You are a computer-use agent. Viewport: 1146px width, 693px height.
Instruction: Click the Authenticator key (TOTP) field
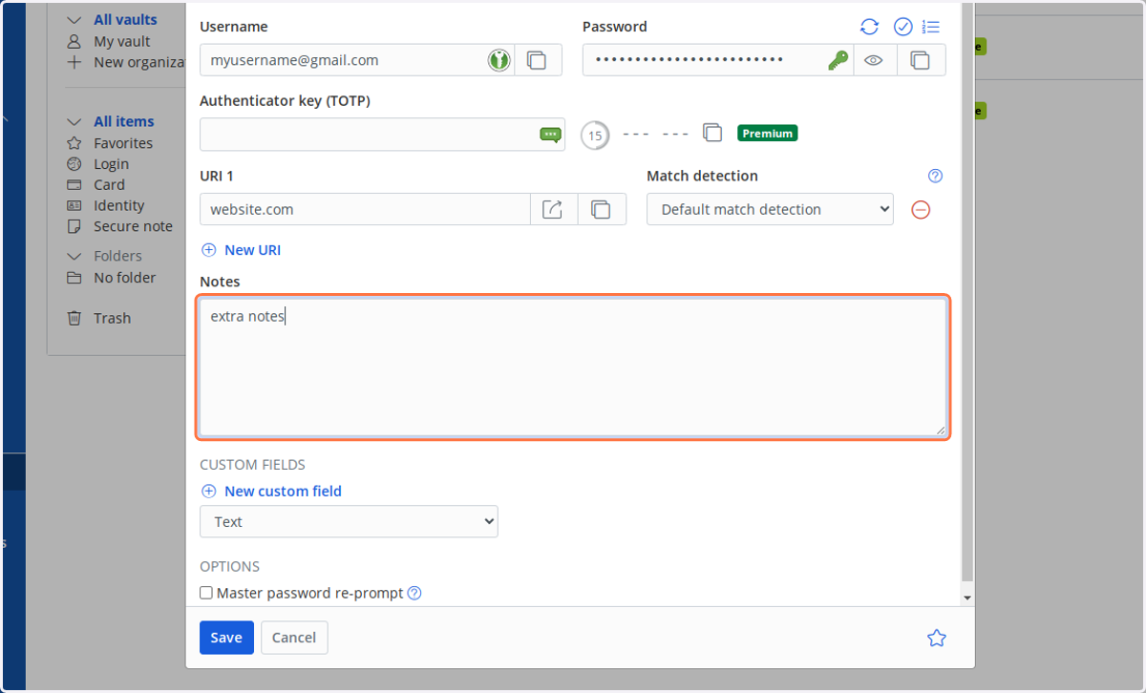382,135
